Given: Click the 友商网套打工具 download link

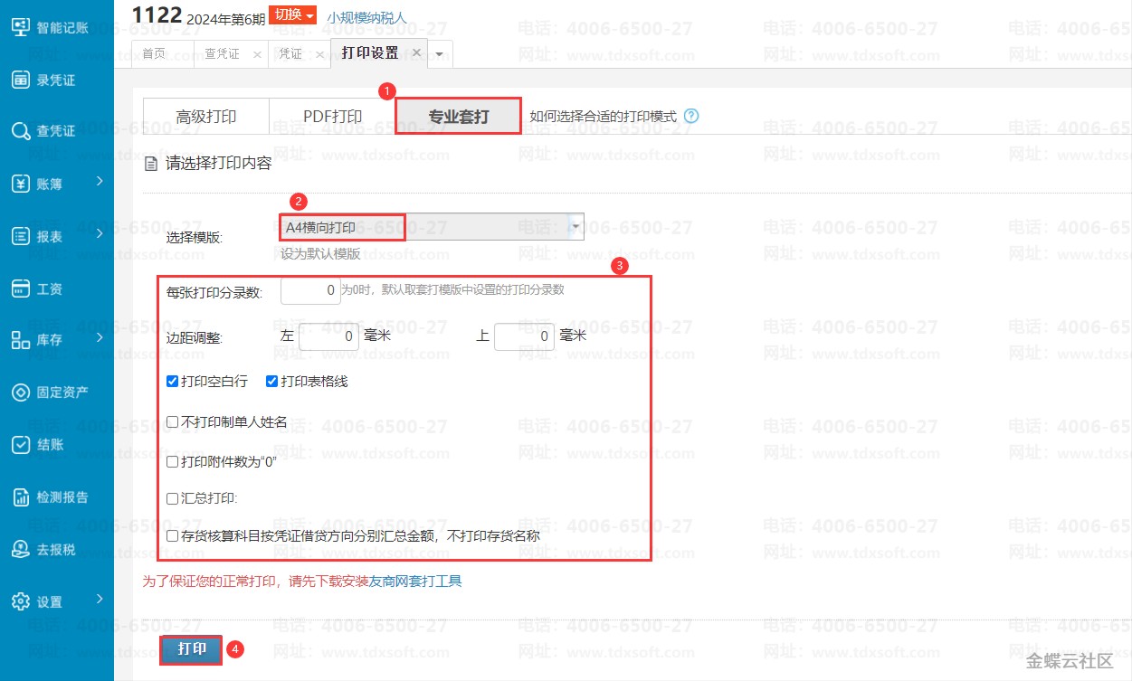Looking at the screenshot, I should click(415, 582).
